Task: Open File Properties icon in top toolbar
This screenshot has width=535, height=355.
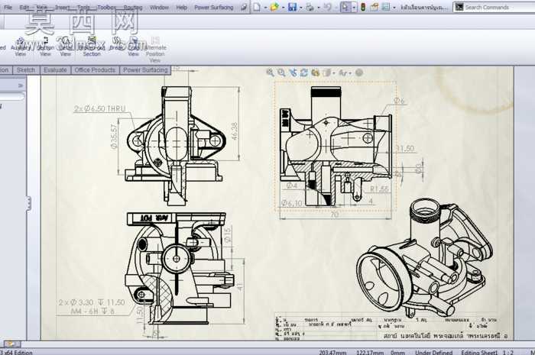Action: click(374, 7)
